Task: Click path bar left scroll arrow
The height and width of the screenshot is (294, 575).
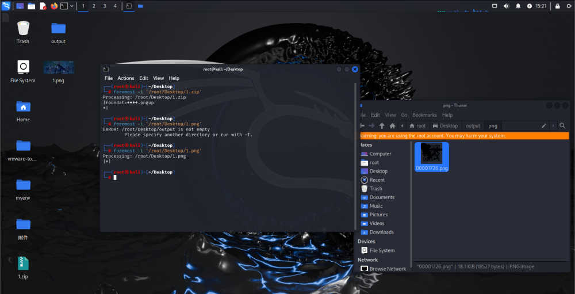Action: 402,126
